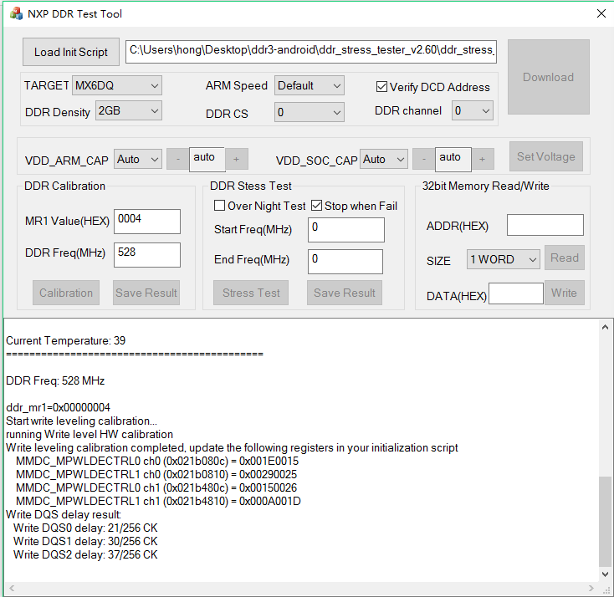This screenshot has width=614, height=597.
Task: Click the Stress Test button
Action: (x=251, y=293)
